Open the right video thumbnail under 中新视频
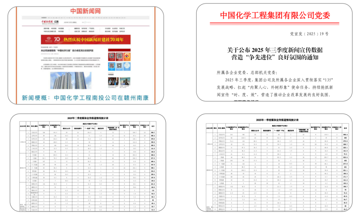Viewport: 357px width, 215px height. pyautogui.click(x=125, y=82)
